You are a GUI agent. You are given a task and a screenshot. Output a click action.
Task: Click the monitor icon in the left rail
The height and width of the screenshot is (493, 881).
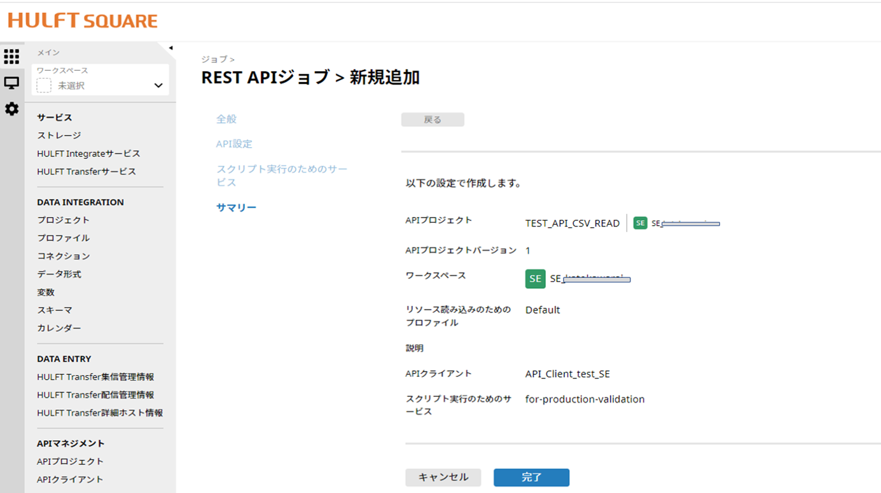click(x=11, y=83)
